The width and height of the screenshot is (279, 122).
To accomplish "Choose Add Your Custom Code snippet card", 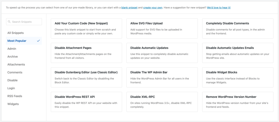I will (86, 28).
